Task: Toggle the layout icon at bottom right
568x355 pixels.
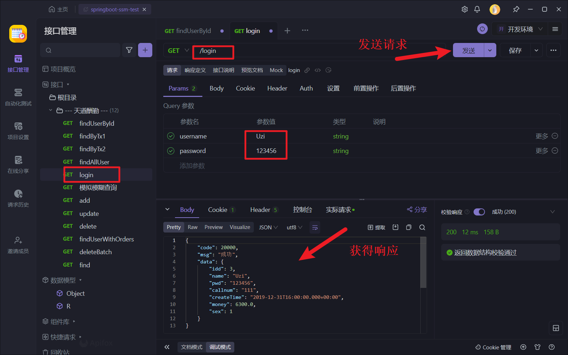Action: pos(556,328)
